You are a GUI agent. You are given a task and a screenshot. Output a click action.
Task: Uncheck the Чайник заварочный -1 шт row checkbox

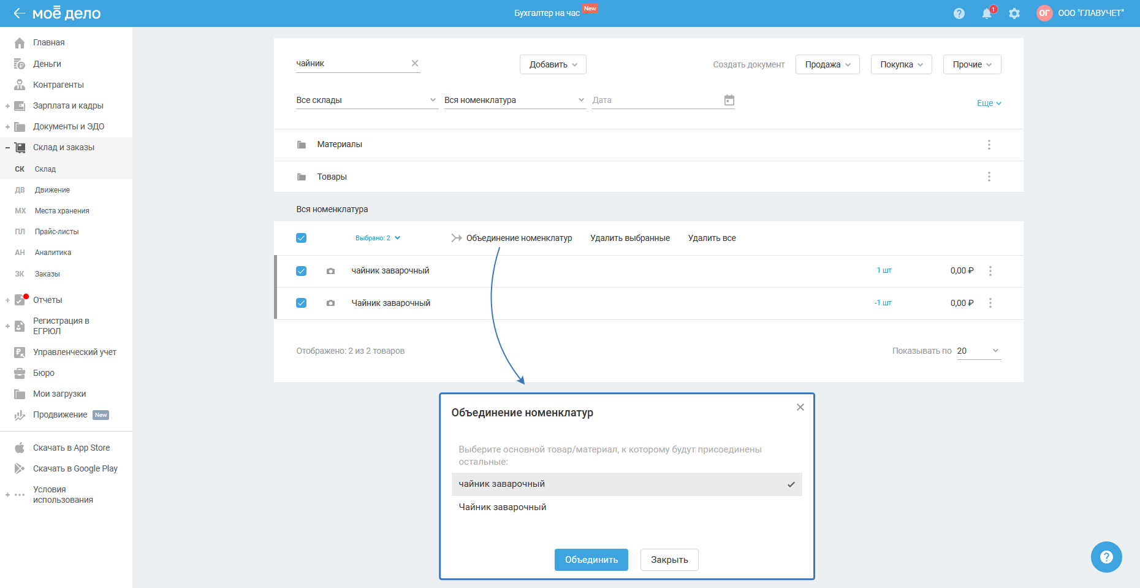point(301,303)
